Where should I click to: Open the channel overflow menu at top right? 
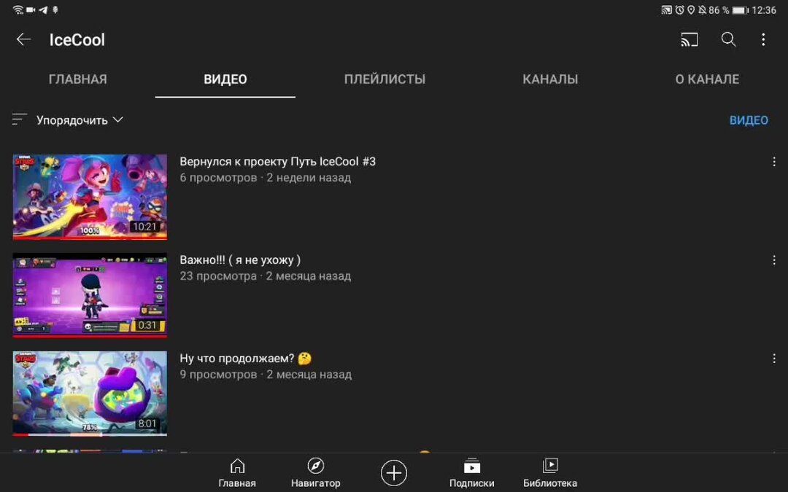763,39
